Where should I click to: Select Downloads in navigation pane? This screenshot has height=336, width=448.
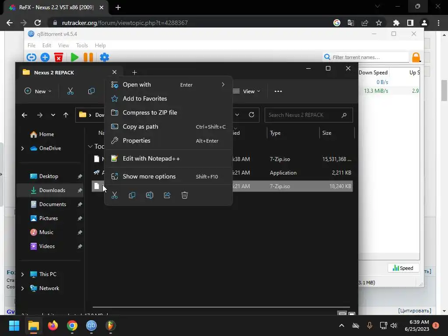(x=50, y=190)
